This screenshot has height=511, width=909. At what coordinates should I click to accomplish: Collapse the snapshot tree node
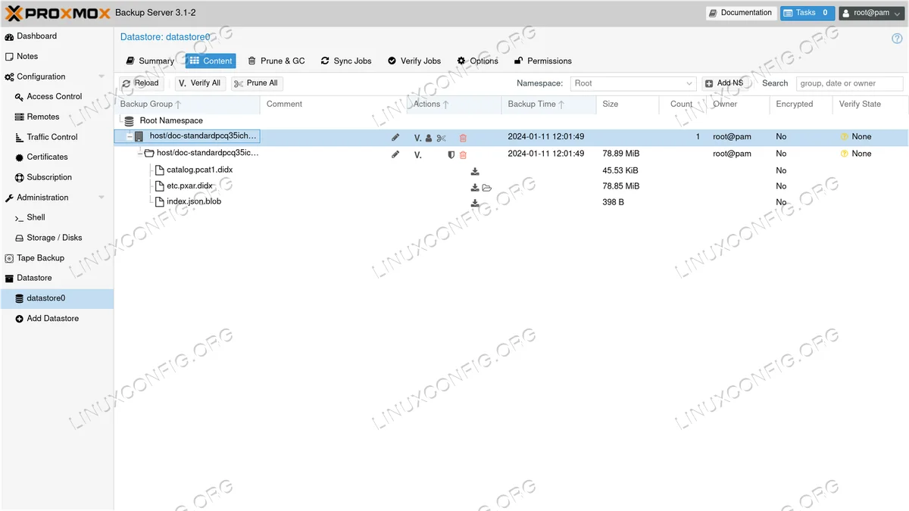(140, 154)
